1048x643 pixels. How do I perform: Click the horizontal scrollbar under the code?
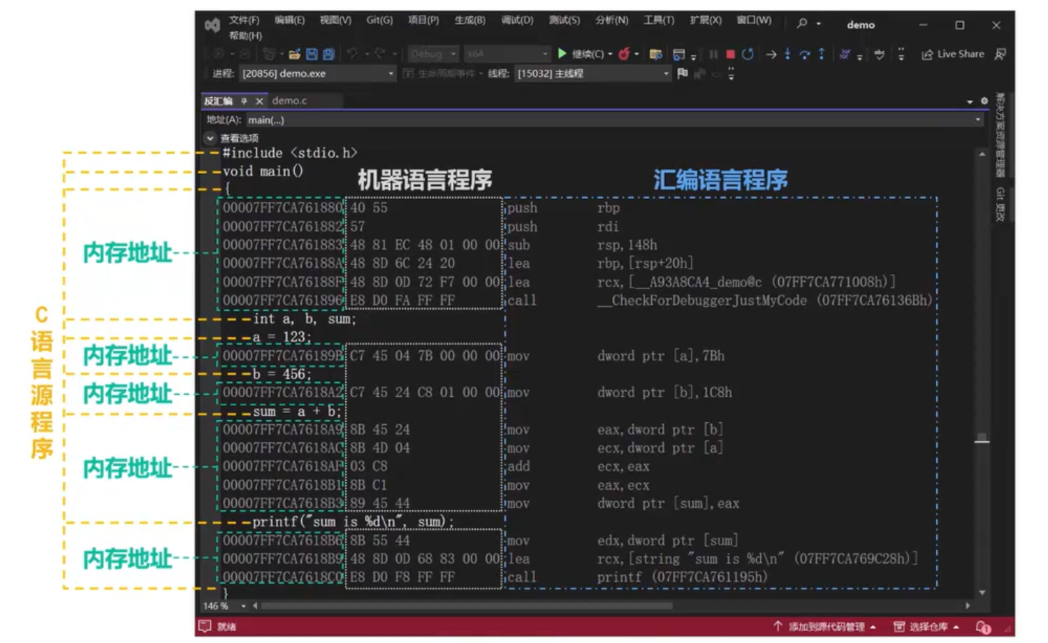coord(467,606)
